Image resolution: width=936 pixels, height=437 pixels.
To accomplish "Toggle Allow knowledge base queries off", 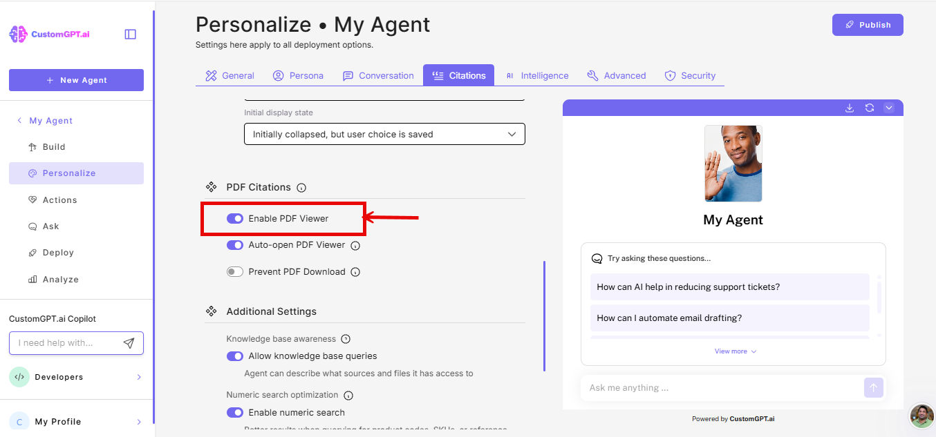I will click(x=235, y=356).
